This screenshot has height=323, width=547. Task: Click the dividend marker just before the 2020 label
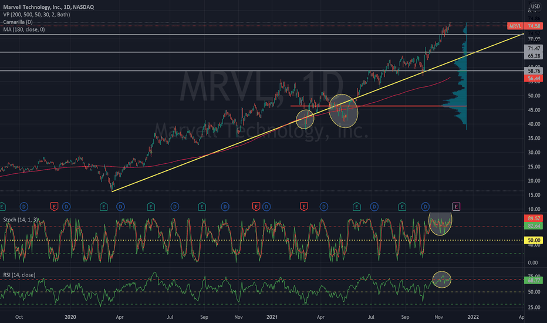point(66,207)
